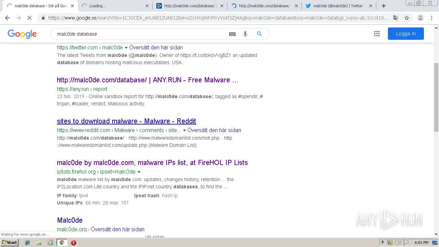Screen dimensions: 439x247
Task: Click the page vertical scrollbar thumb
Action: point(436,97)
